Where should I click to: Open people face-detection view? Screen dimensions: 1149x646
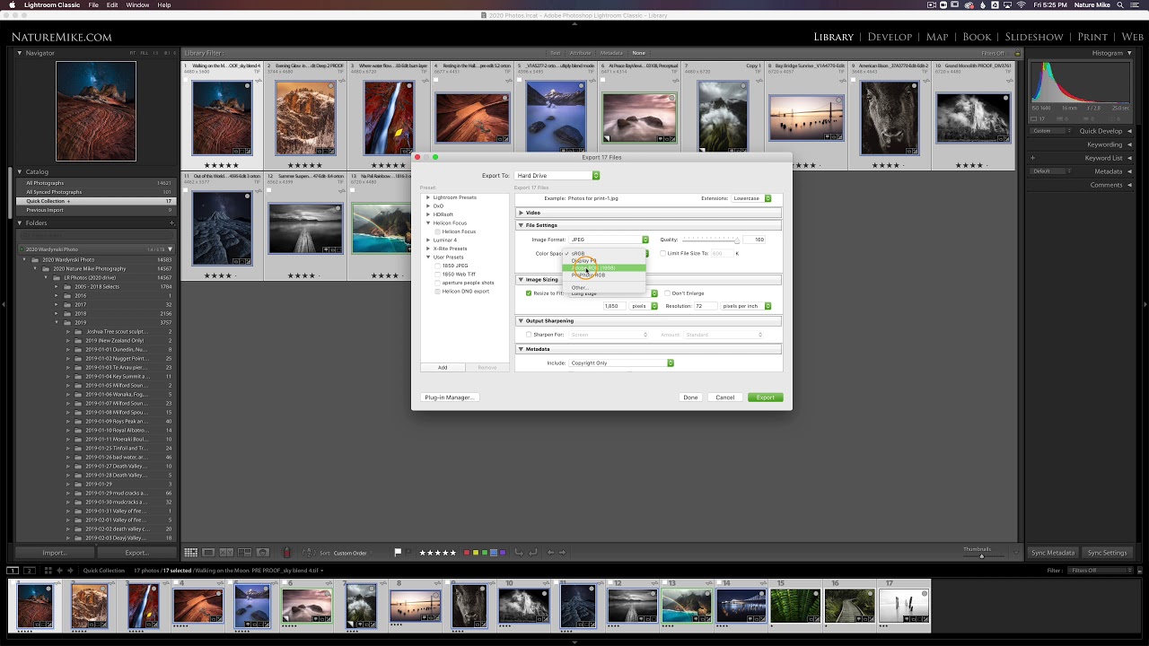click(262, 553)
